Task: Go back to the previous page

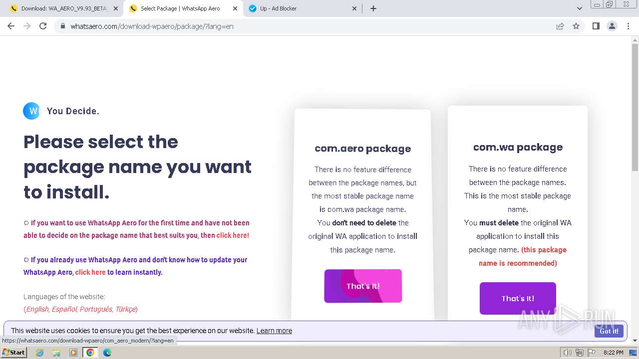Action: tap(11, 26)
